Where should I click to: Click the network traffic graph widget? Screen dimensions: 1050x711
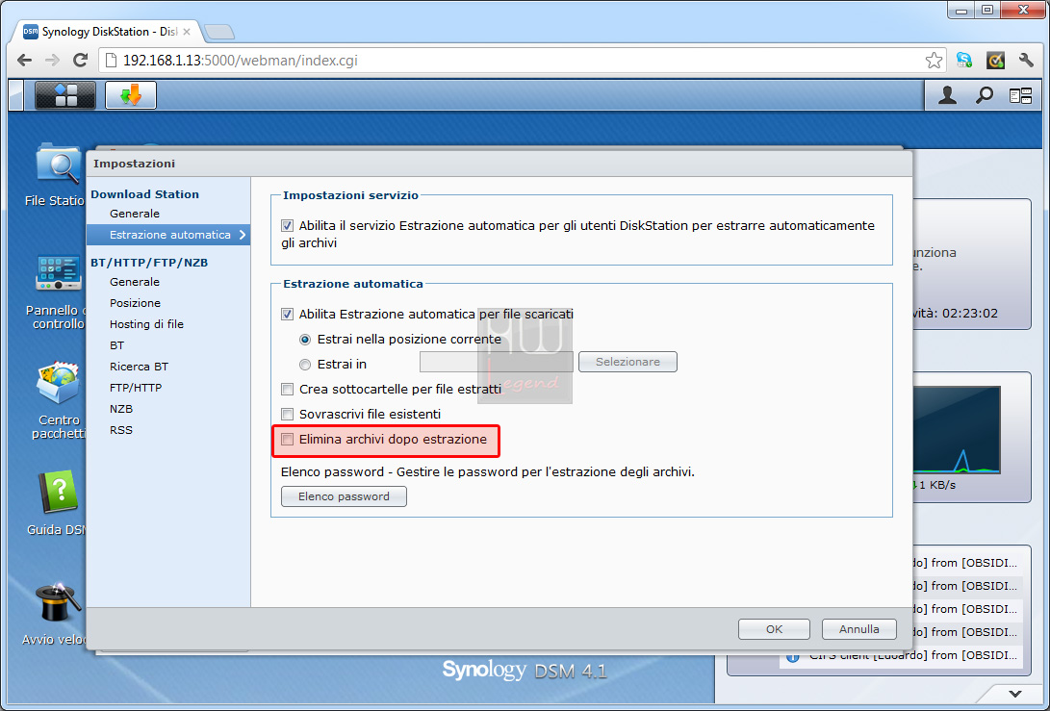[x=957, y=430]
